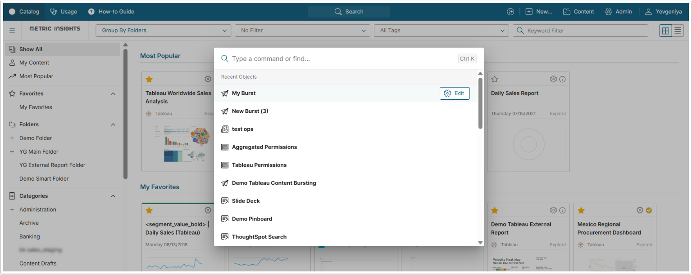Open the Usage tab in the top navigation
Image resolution: width=692 pixels, height=275 pixels.
[x=64, y=12]
